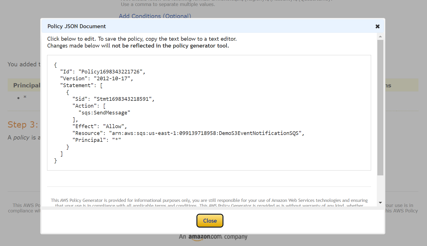The width and height of the screenshot is (427, 246).
Task: Click the "Action": [ line
Action: [x=89, y=106]
